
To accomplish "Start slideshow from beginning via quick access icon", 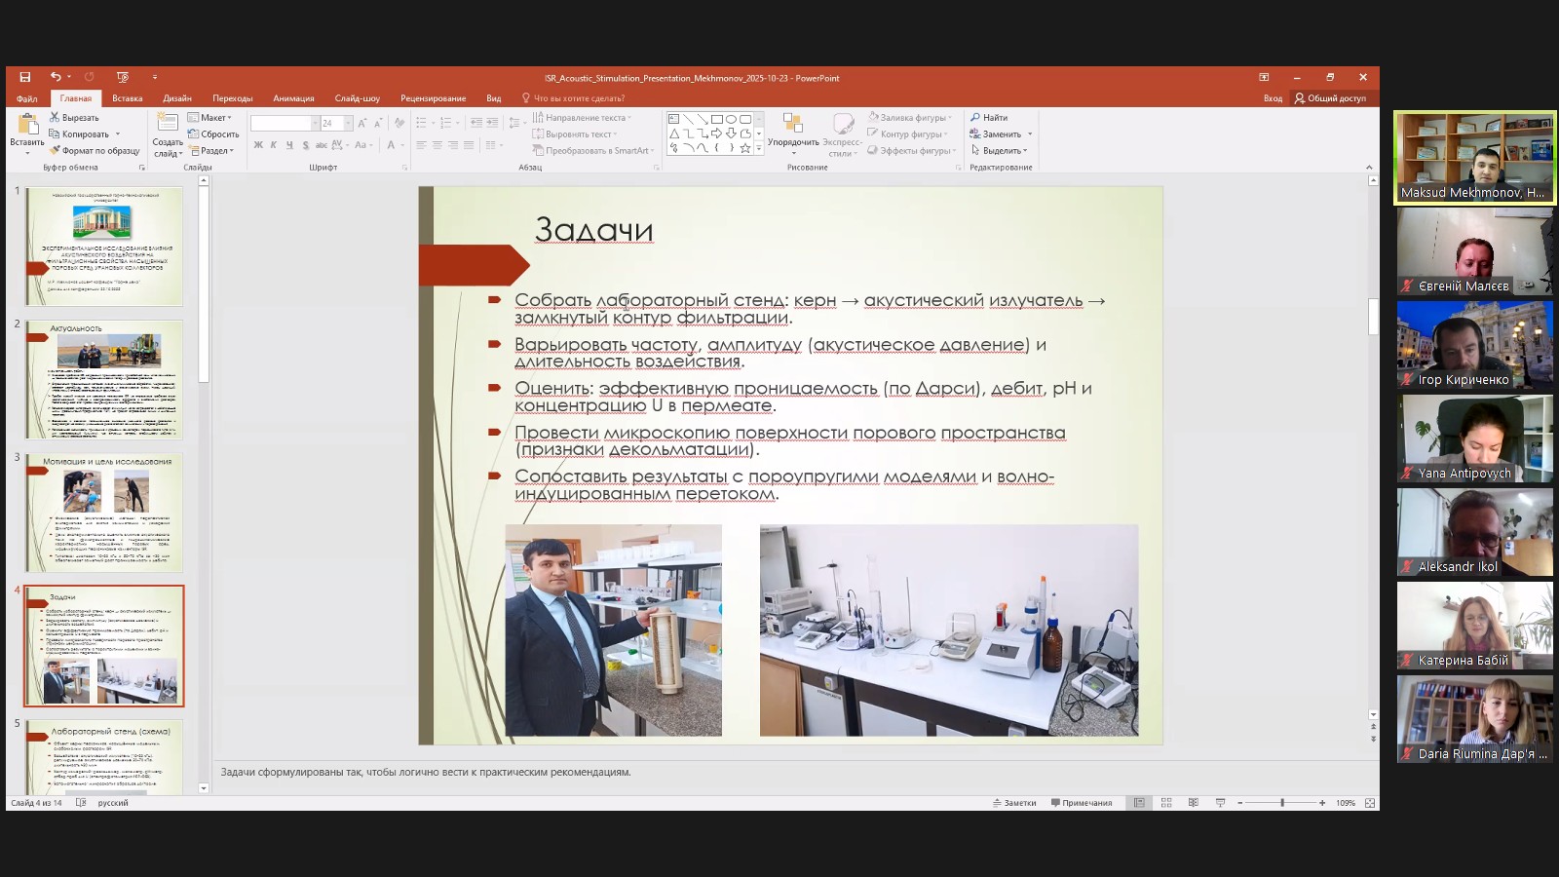I will click(122, 77).
